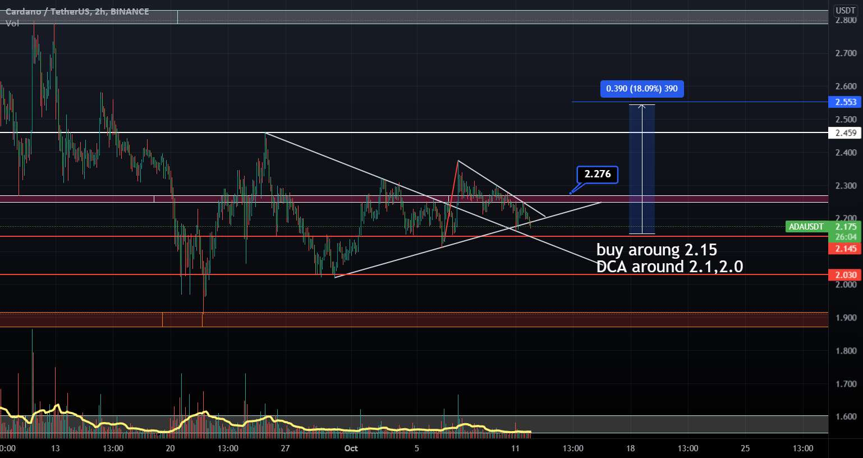Click the 2.400 tick on price axis

click(846, 153)
